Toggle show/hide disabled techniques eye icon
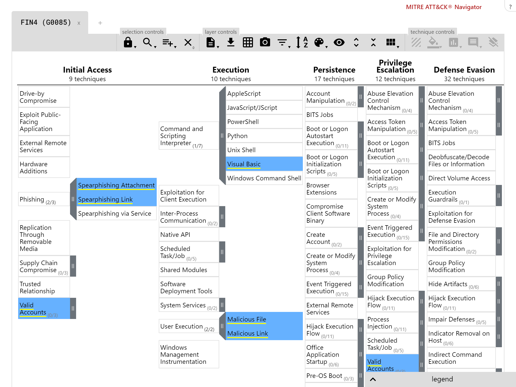 (x=339, y=42)
